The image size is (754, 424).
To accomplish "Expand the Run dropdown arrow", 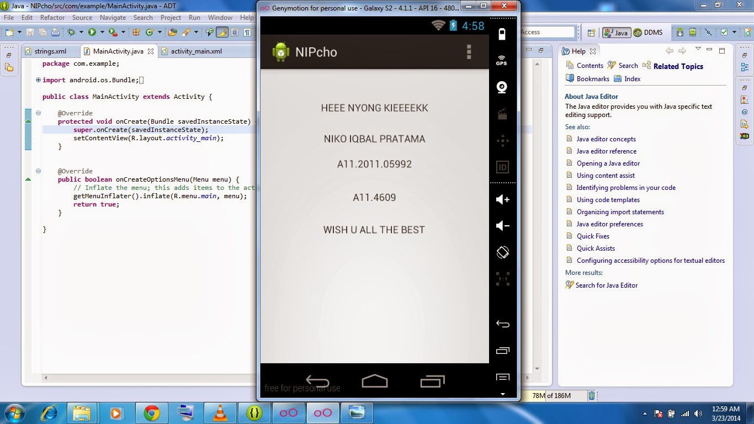I will 102,32.
